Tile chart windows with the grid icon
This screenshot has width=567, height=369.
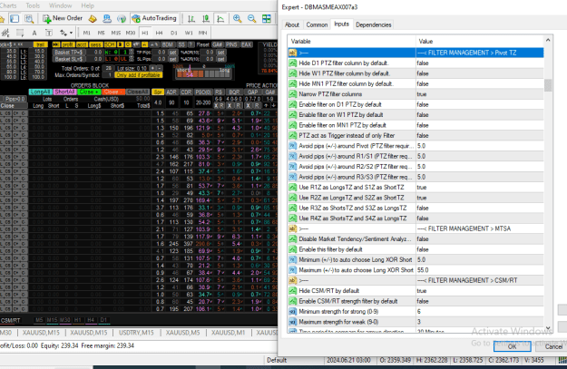[267, 18]
